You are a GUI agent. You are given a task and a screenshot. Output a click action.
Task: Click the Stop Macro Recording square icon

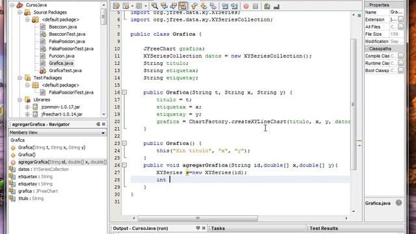coord(255,6)
